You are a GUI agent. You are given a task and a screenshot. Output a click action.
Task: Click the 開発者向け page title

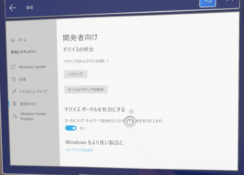pyautogui.click(x=80, y=38)
